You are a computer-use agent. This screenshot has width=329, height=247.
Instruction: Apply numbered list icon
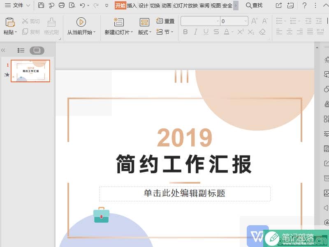pos(293,21)
